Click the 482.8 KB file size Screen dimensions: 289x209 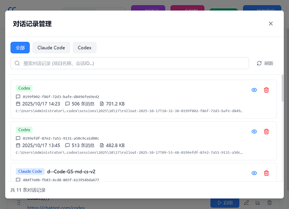coord(115,146)
